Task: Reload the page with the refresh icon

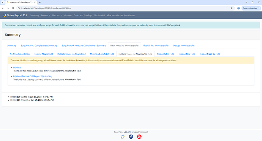Action: pyautogui.click(x=13, y=8)
